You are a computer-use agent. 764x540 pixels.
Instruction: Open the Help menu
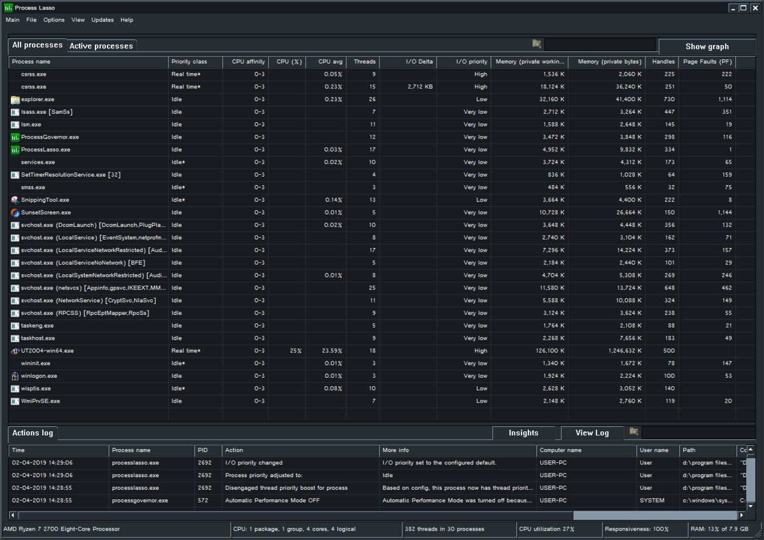click(x=127, y=20)
